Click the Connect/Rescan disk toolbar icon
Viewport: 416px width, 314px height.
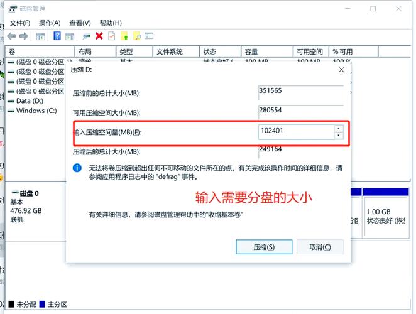[x=86, y=36]
